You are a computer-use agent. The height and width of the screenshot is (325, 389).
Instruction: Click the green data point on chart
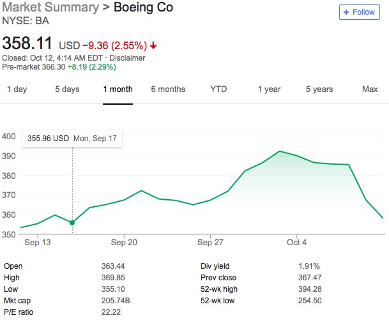tap(72, 223)
